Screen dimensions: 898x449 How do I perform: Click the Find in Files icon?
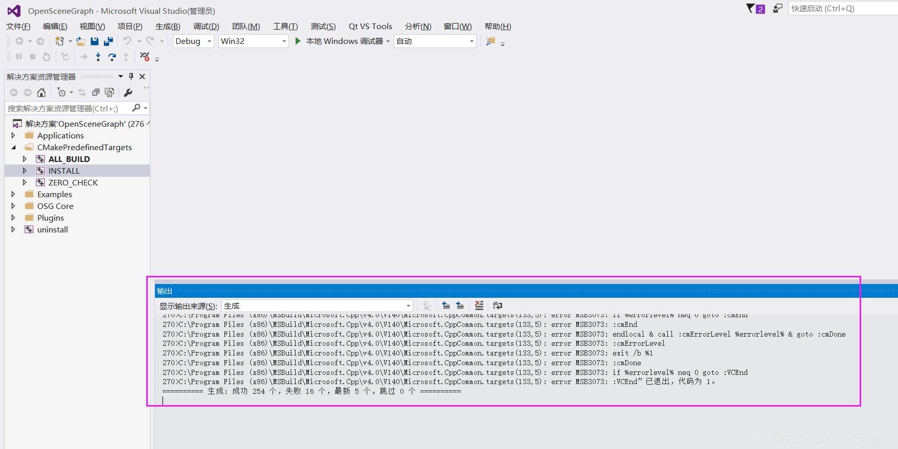[x=490, y=41]
